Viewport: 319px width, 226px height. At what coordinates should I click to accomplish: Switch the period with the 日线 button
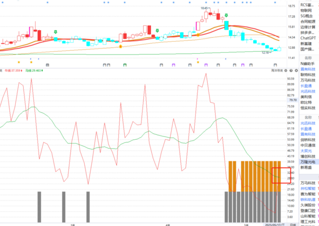click(x=293, y=225)
